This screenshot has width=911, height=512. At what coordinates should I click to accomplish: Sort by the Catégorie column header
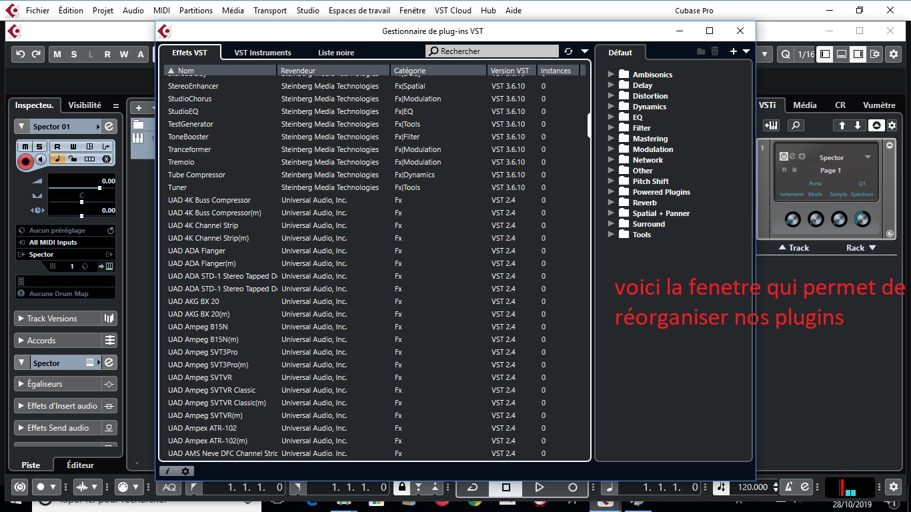click(x=438, y=71)
